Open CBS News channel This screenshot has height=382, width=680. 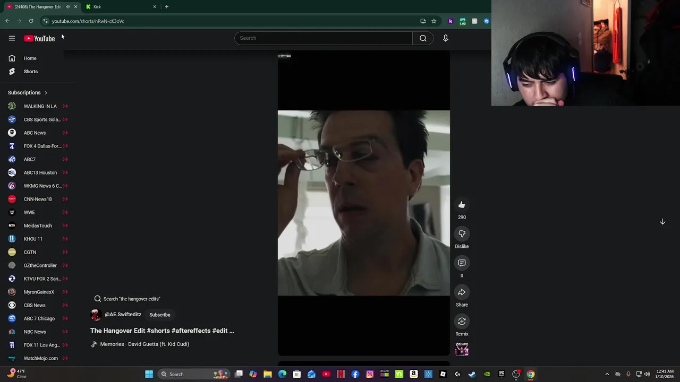[37, 305]
